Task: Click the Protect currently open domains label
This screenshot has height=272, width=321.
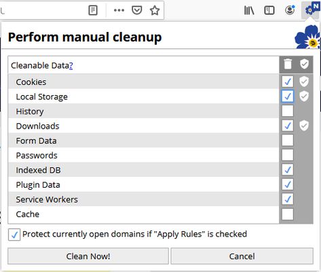Action: [134, 234]
